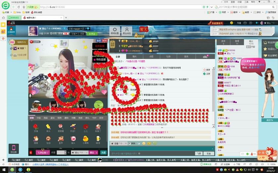Open the car tab icon in chat tabs
The width and height of the screenshot is (278, 173).
[x=205, y=56]
